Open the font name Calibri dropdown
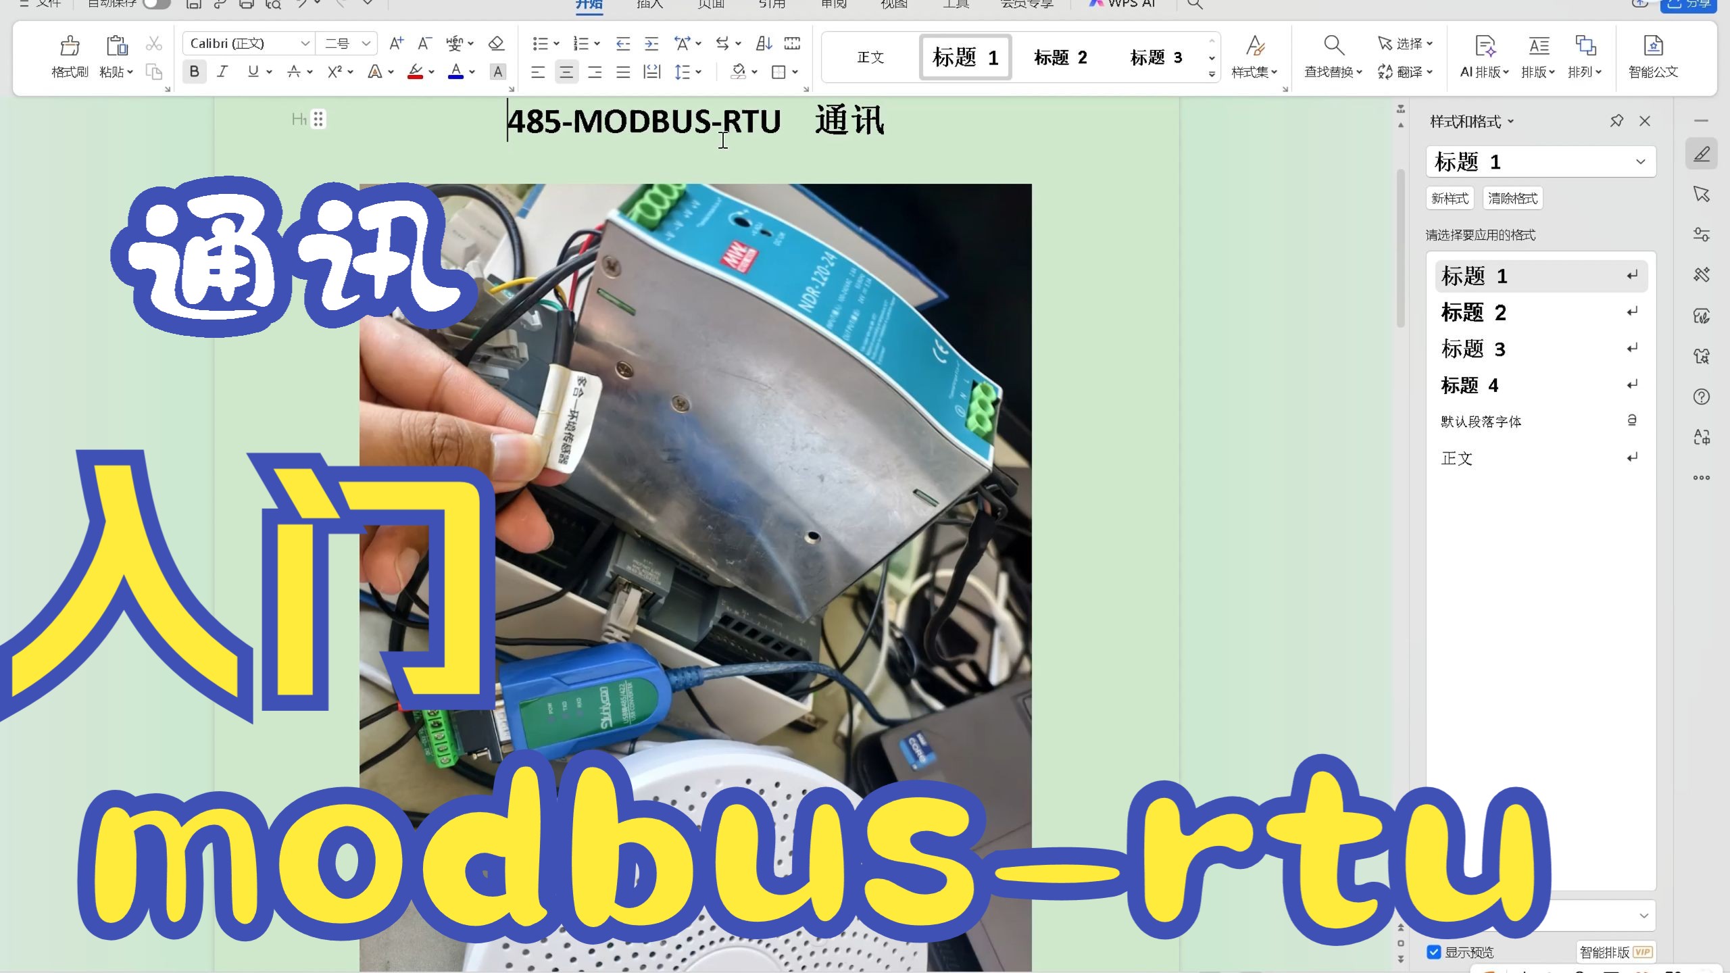 (305, 44)
